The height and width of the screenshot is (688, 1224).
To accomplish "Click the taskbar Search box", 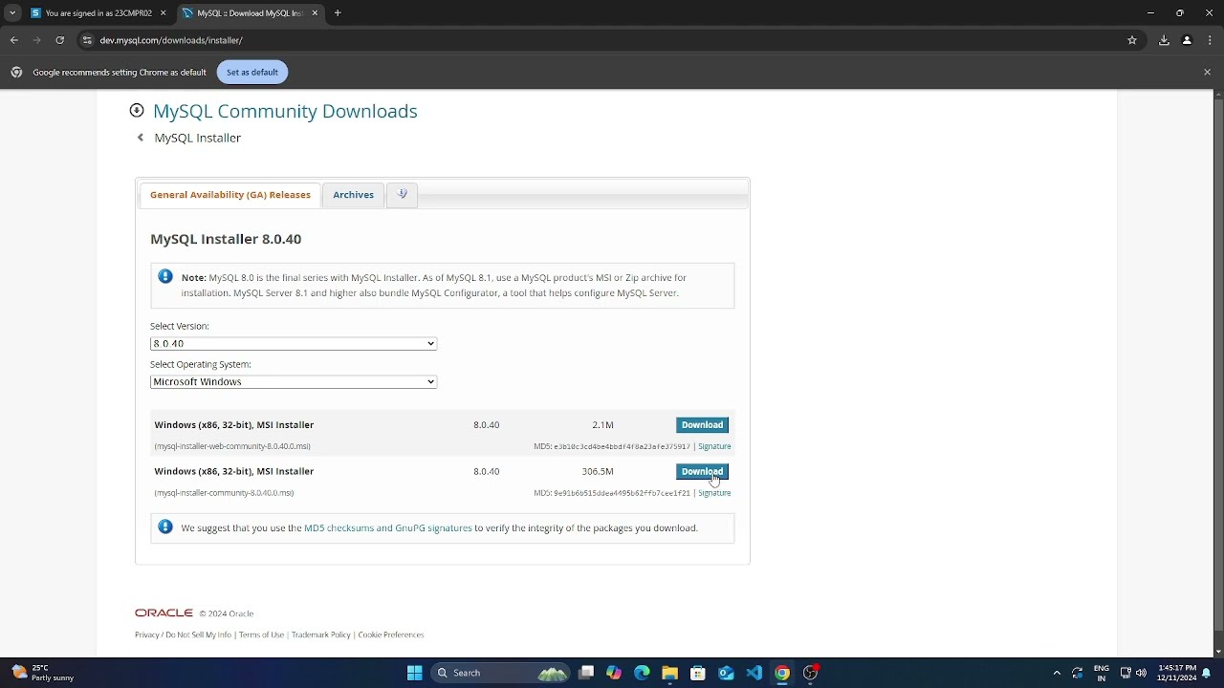I will (500, 673).
